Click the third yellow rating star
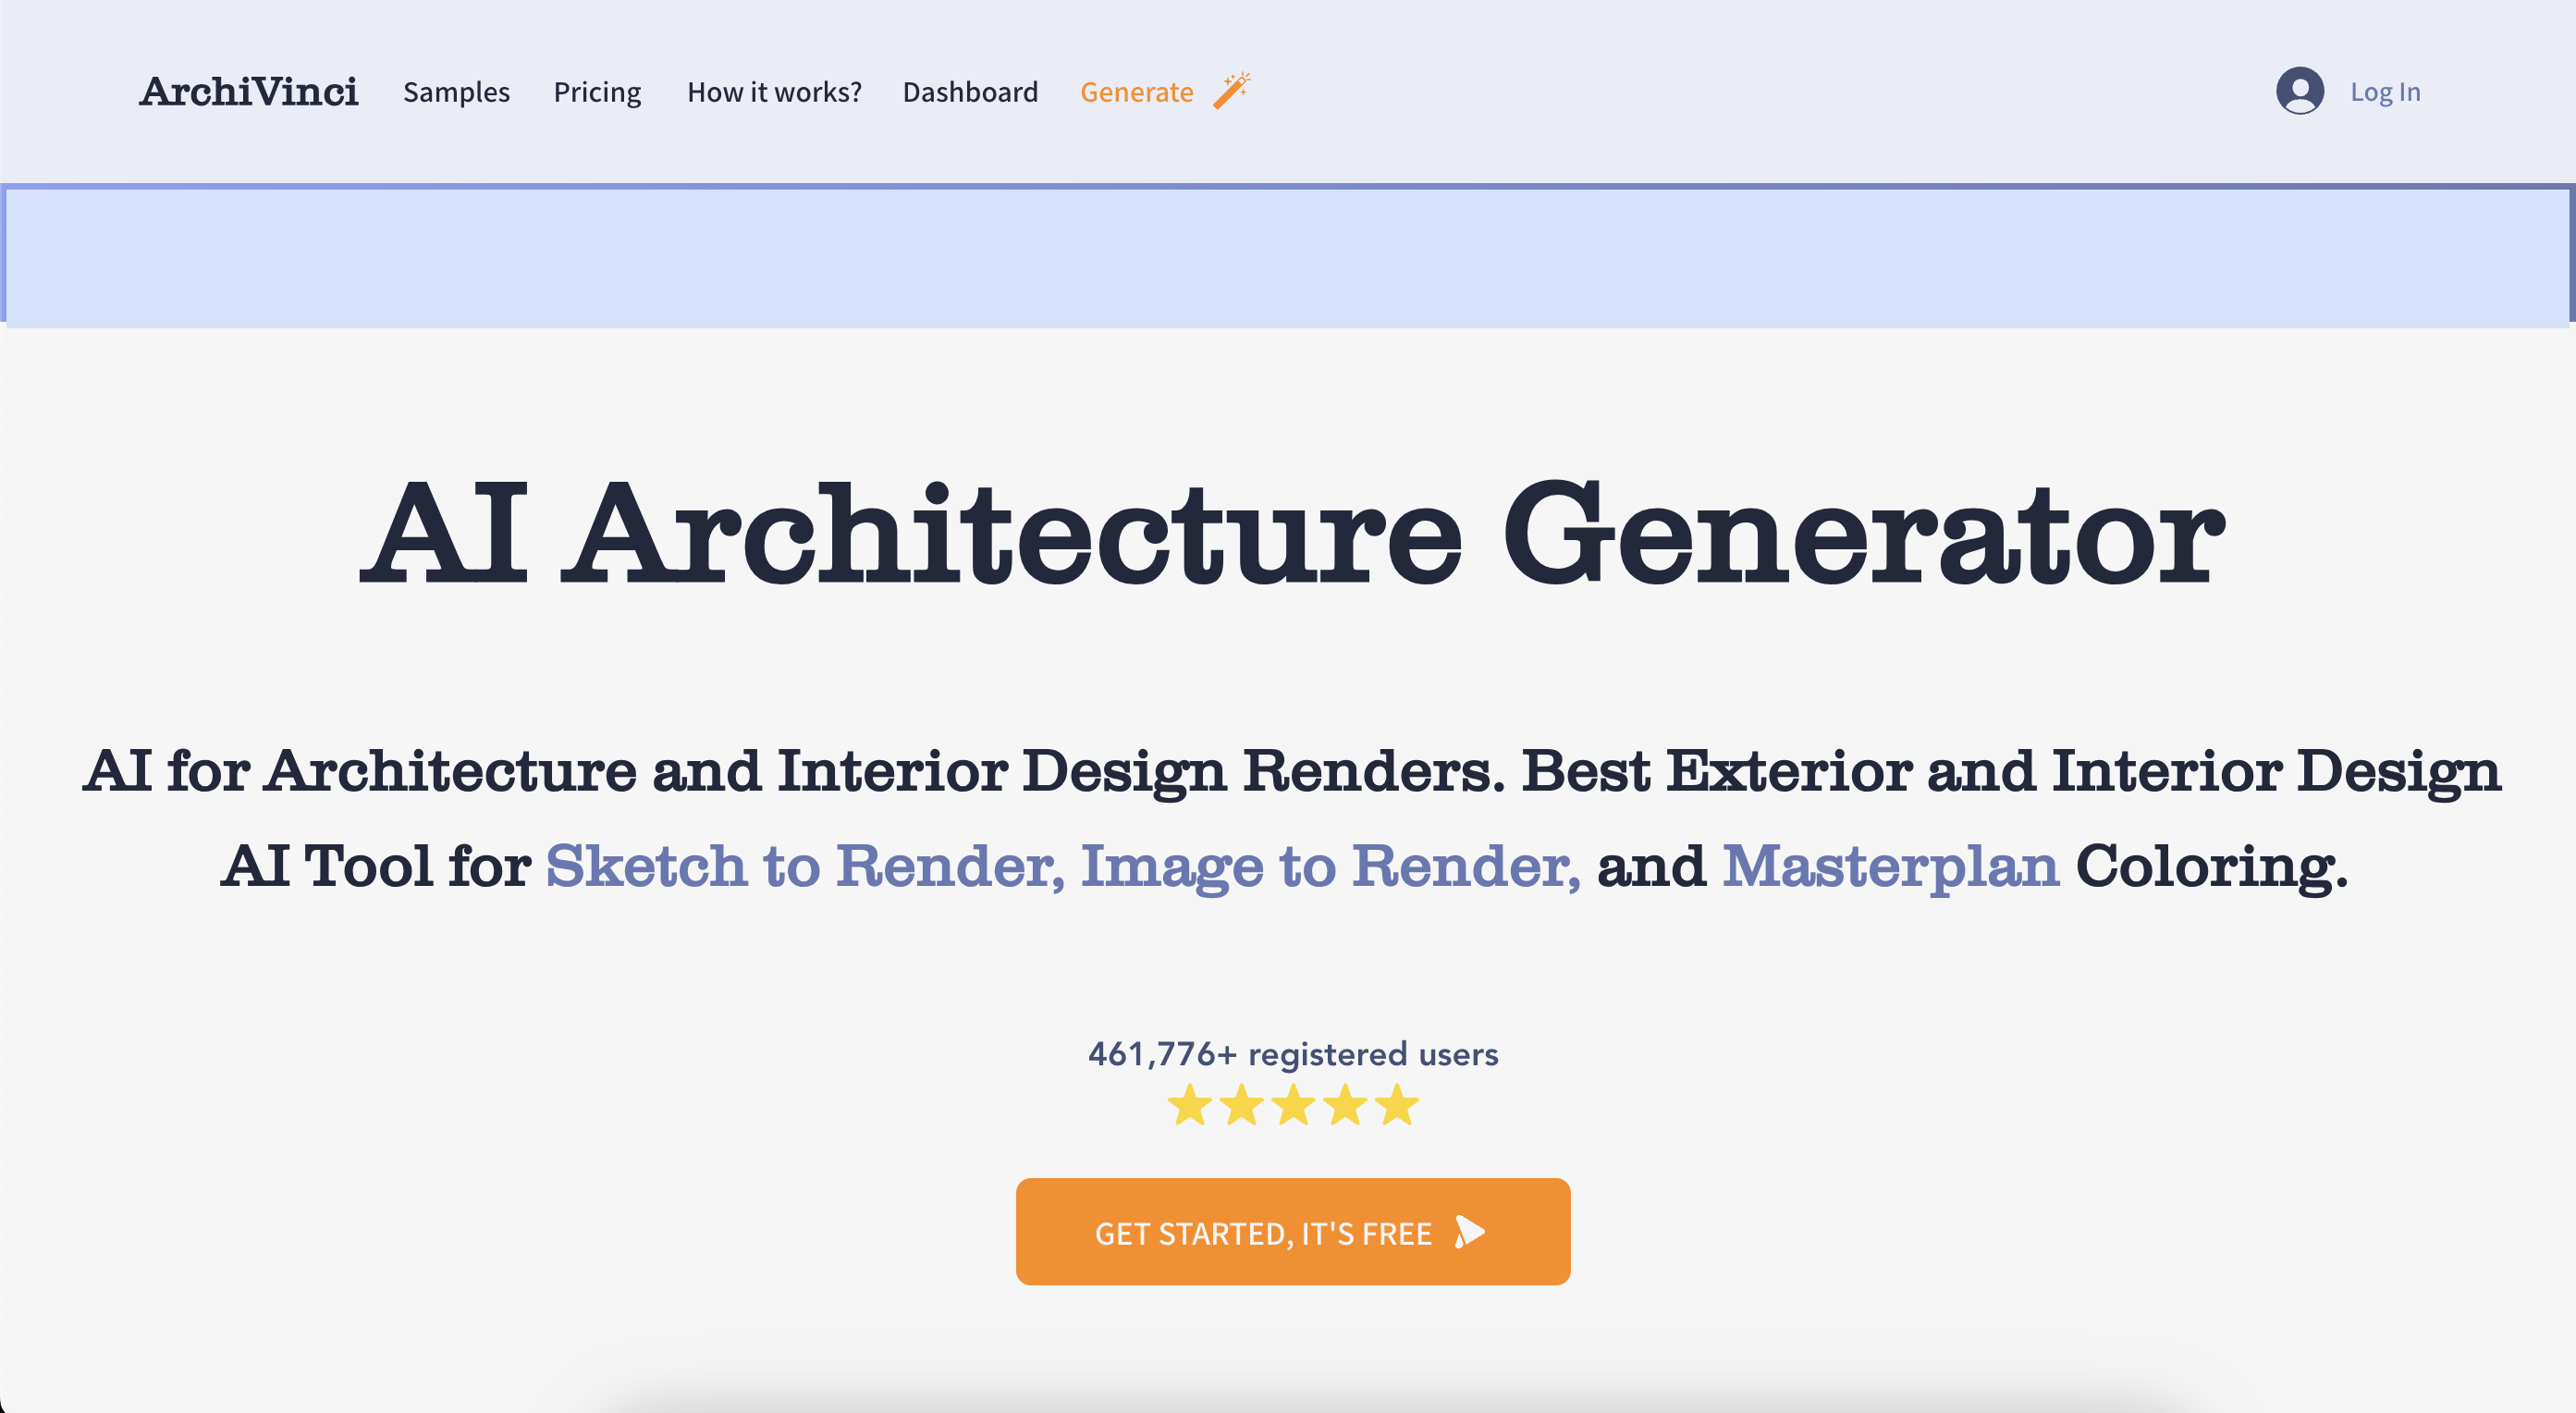The width and height of the screenshot is (2576, 1413). coord(1293,1105)
